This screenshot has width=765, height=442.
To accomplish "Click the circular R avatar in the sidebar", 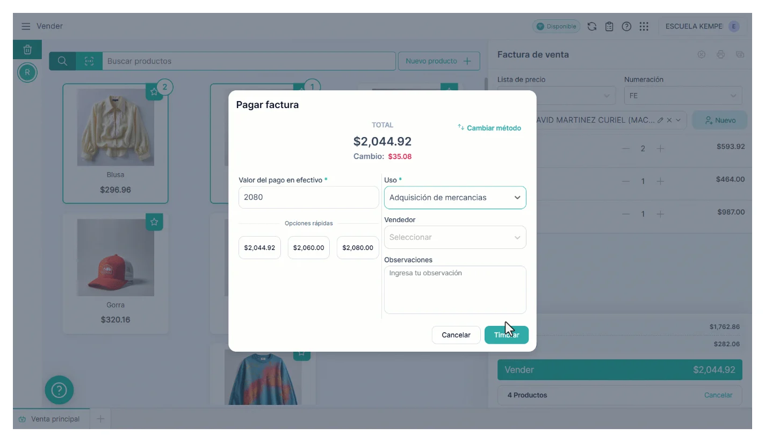I will (27, 73).
